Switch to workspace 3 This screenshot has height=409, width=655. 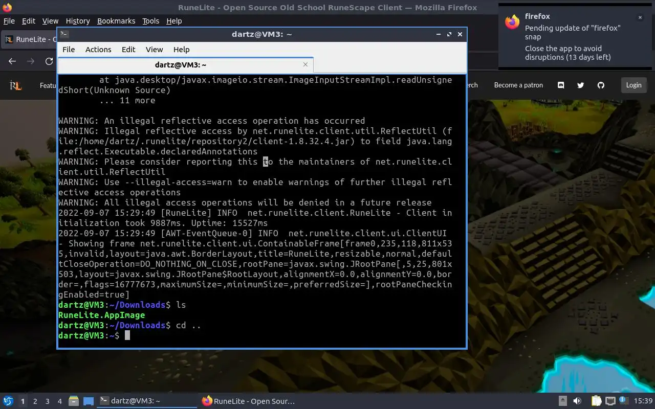tap(48, 401)
